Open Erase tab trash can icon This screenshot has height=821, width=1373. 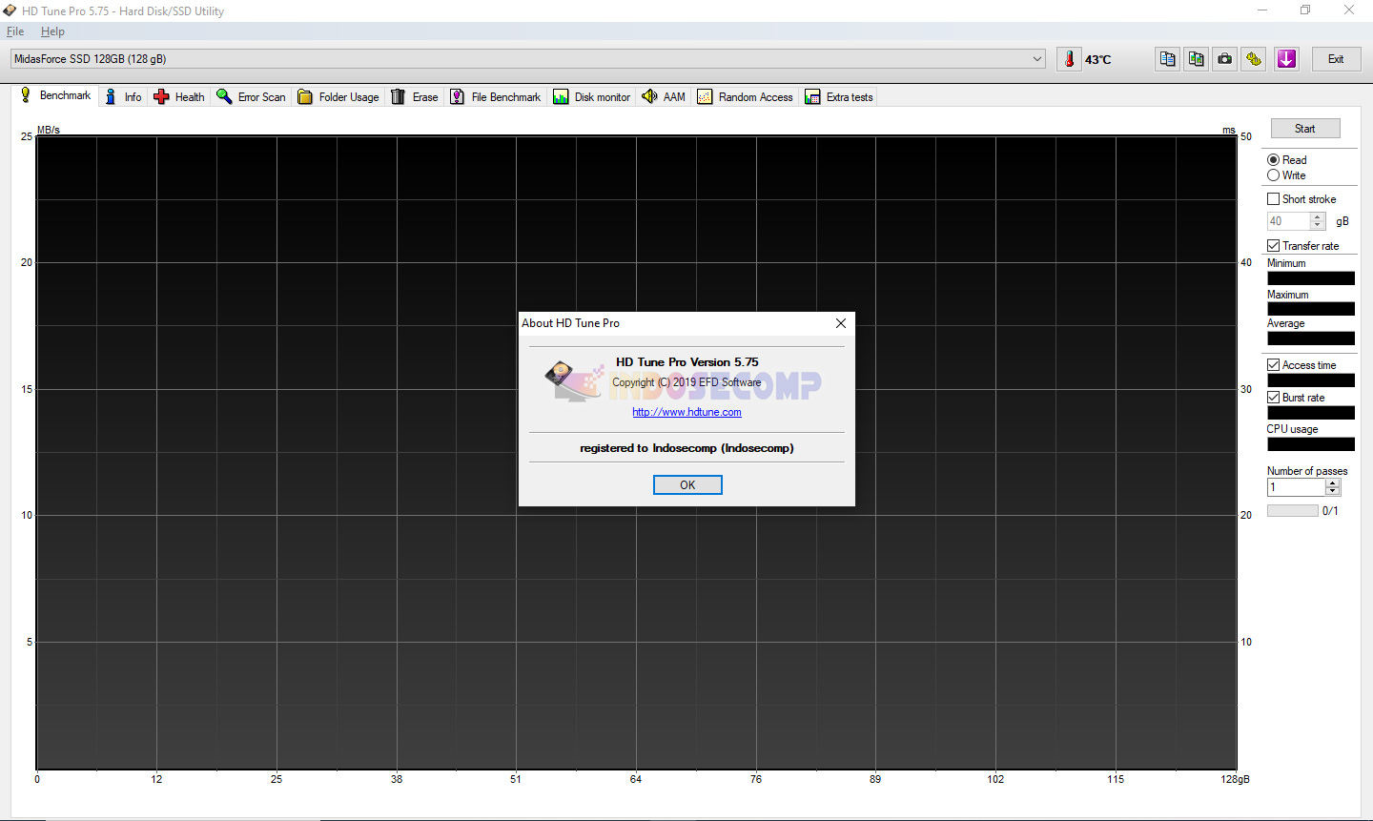399,96
